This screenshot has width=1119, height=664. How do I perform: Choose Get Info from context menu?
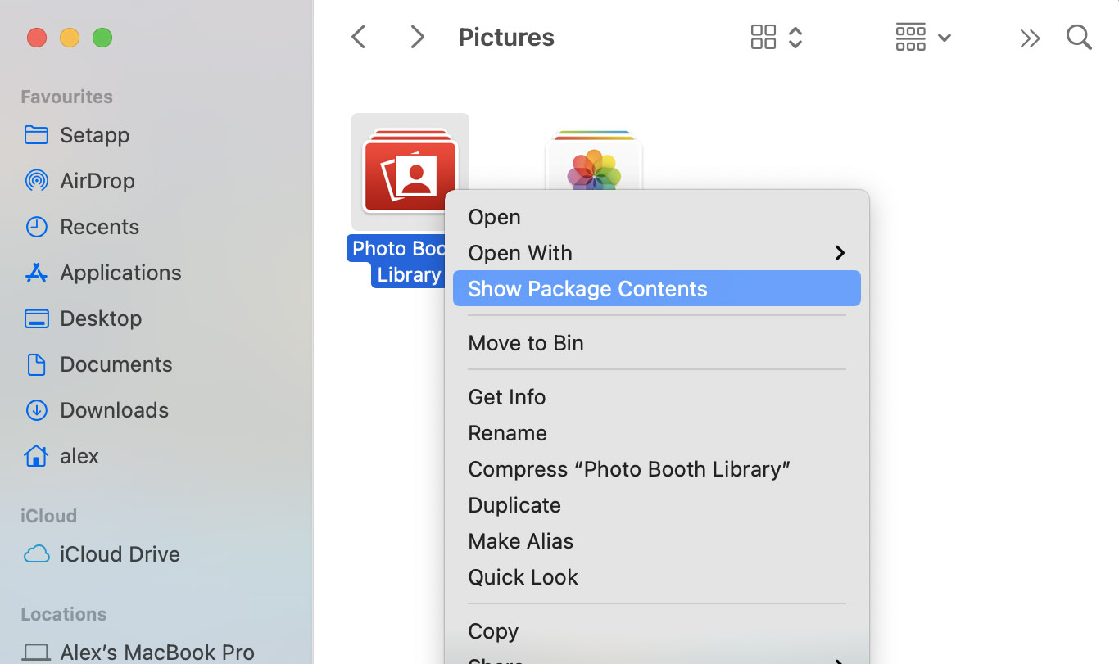657,397
